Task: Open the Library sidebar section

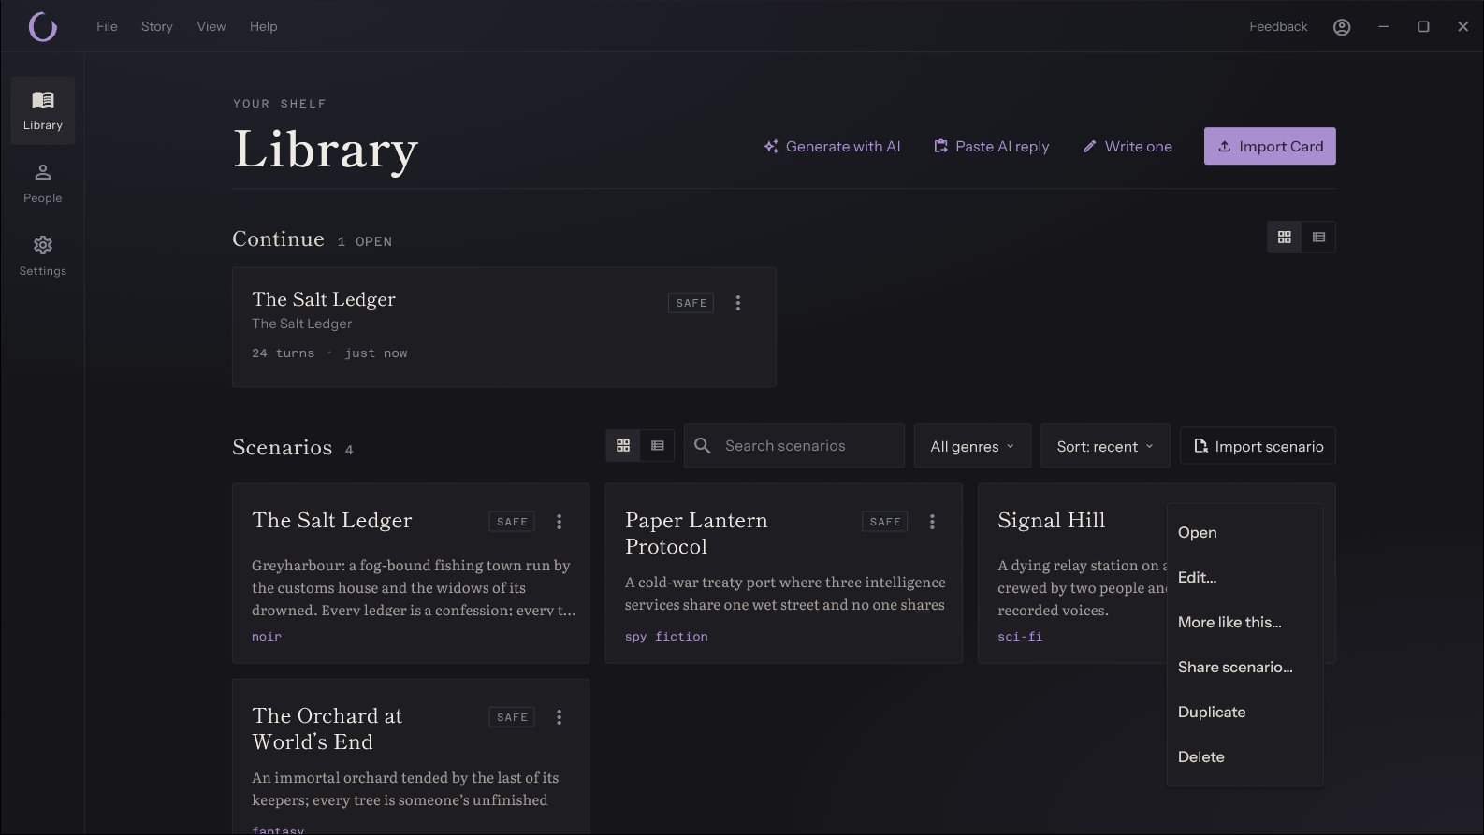Action: tap(43, 110)
